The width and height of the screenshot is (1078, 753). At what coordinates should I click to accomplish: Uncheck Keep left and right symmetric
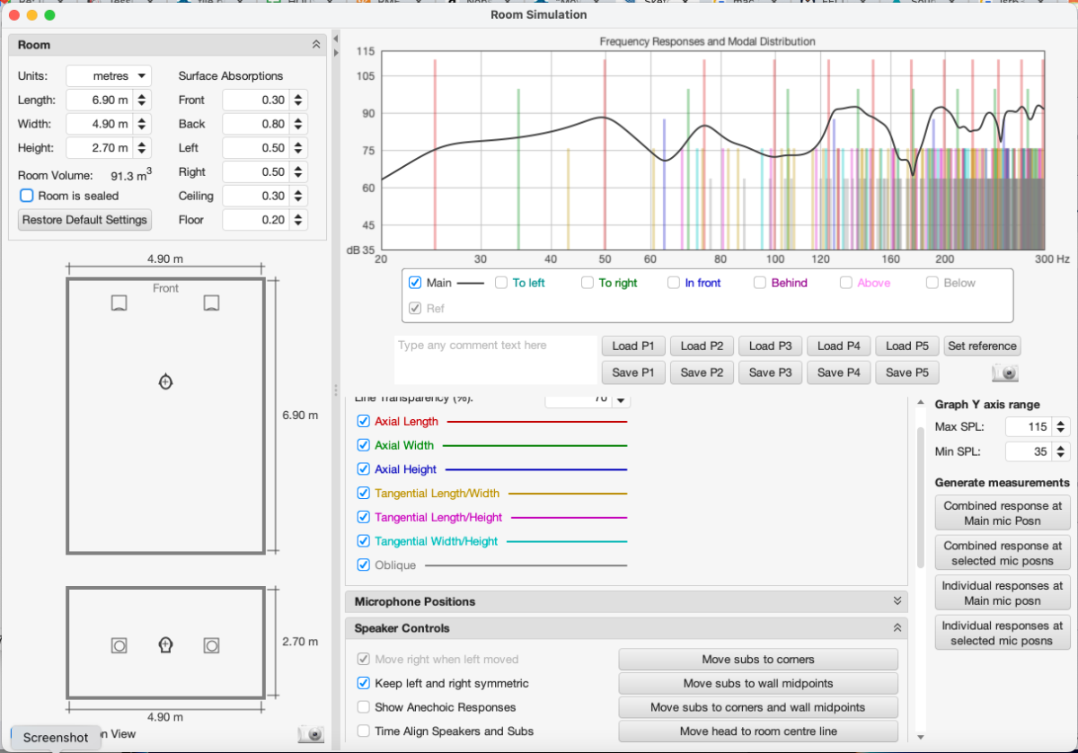coord(364,683)
